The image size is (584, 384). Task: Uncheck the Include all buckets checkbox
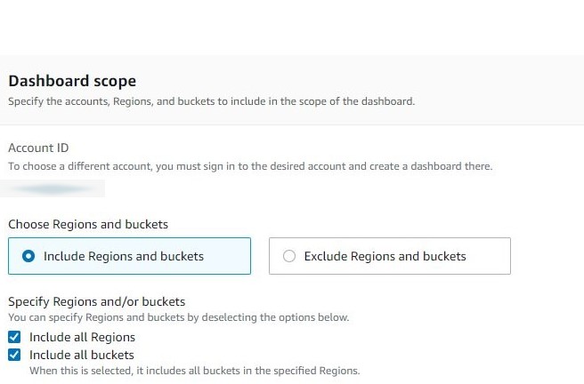click(14, 355)
